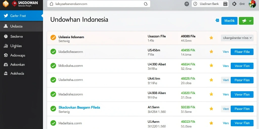Click the dark round plus icon

[x=187, y=4]
